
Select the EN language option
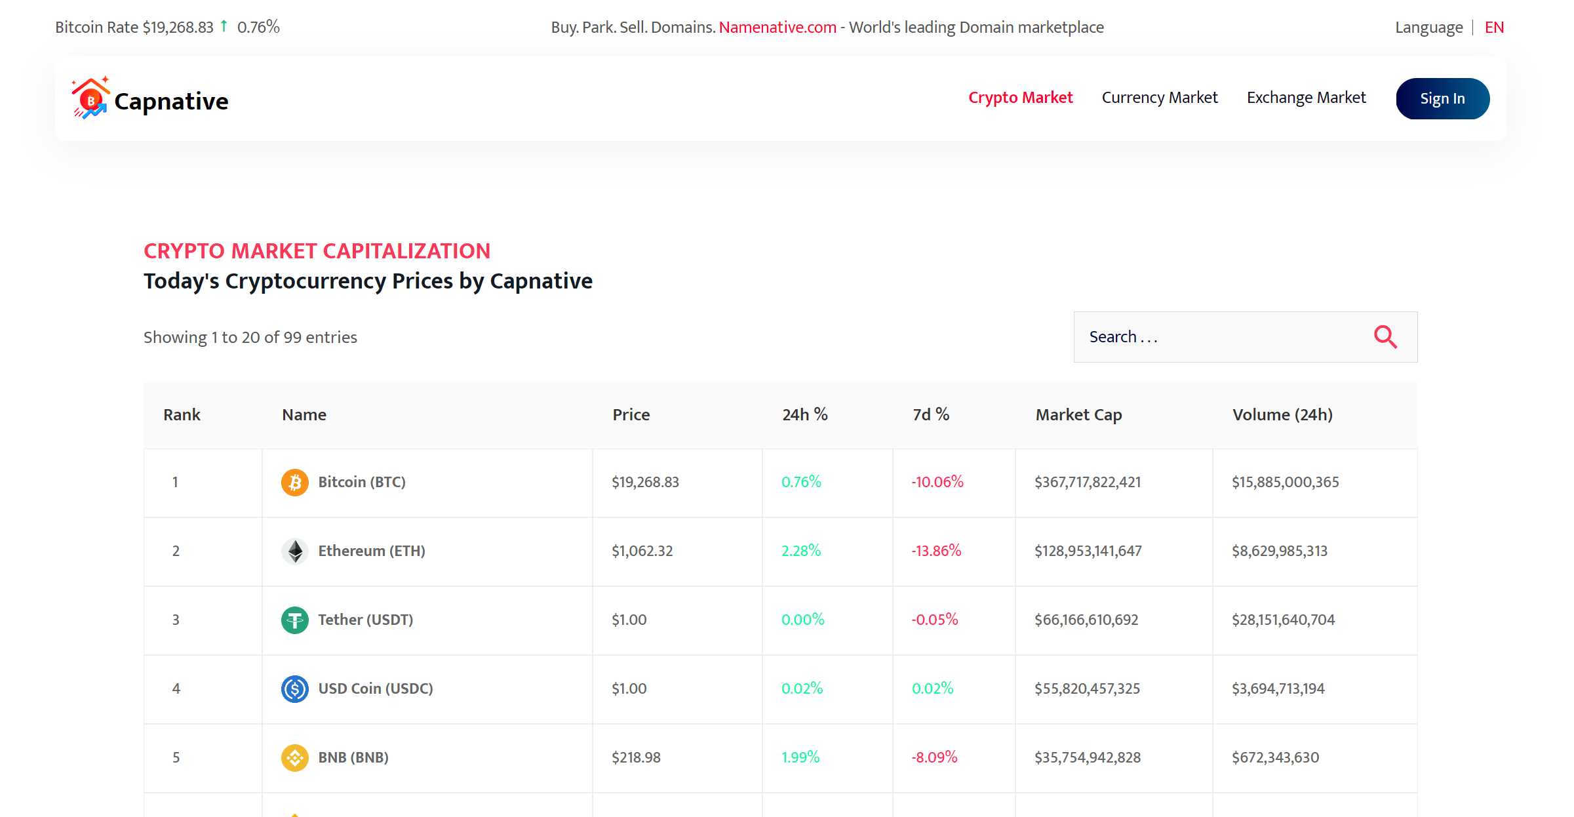pos(1494,27)
